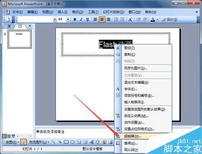This screenshot has width=202, height=154.
Task: Switch to the Slides pane tab
Action: click(20, 26)
